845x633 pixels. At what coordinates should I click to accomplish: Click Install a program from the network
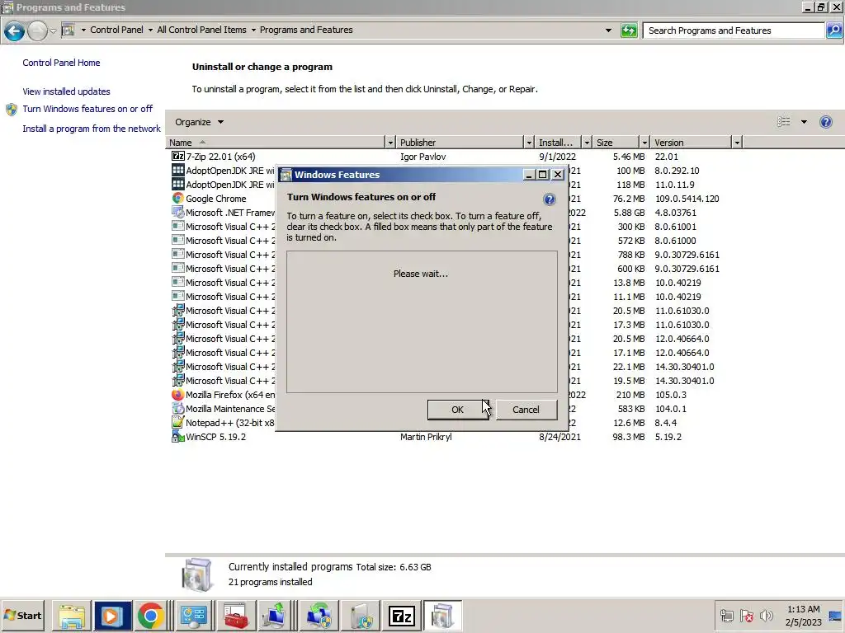tap(92, 129)
